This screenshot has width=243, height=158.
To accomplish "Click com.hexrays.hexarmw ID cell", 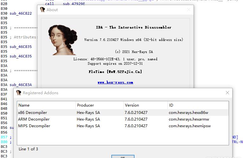I will point(189,119).
